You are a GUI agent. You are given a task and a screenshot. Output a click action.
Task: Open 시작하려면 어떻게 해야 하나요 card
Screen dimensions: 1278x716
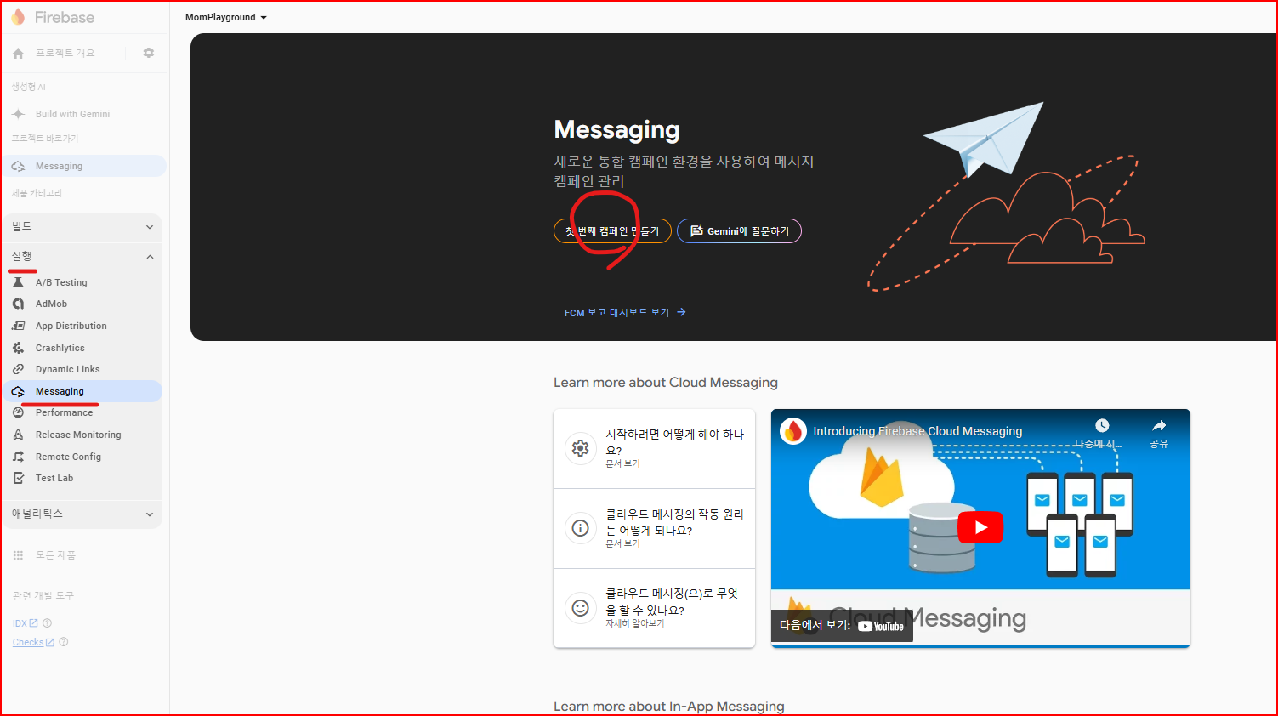654,449
